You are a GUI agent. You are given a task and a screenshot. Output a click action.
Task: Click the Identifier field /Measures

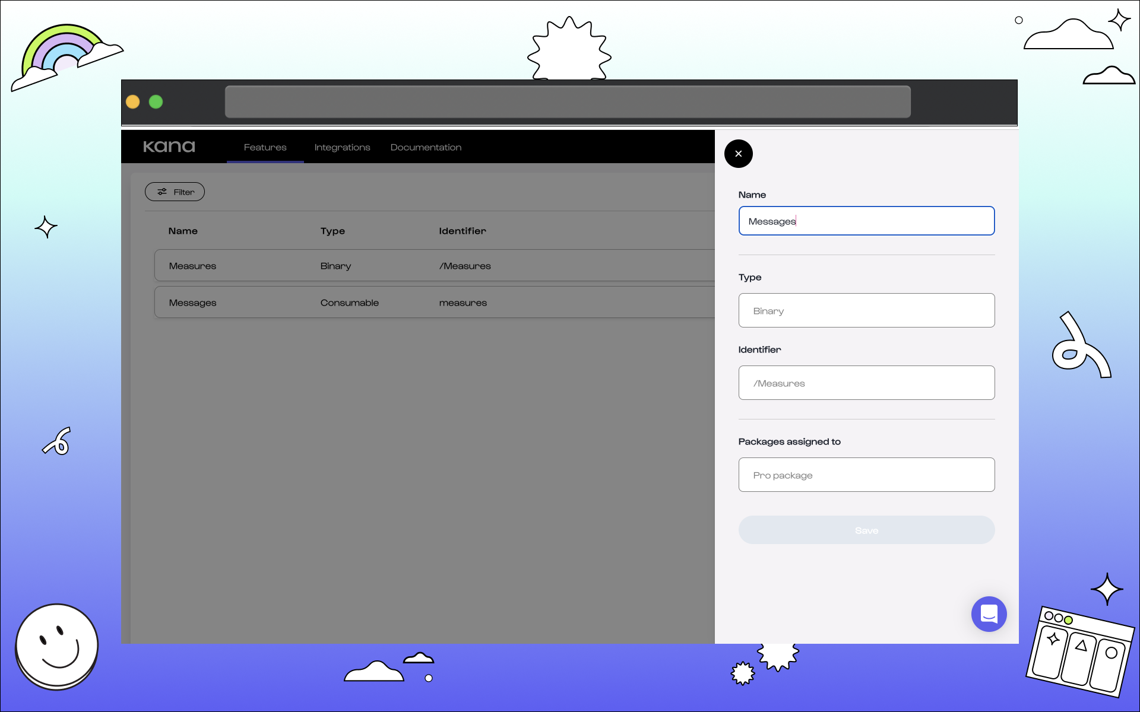[866, 383]
